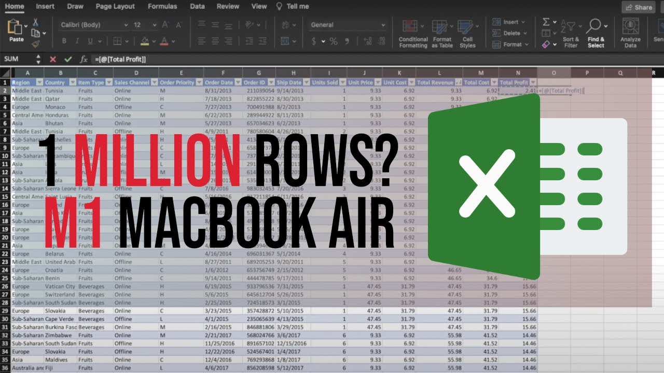Click the Format Painter brush icon

pos(35,44)
